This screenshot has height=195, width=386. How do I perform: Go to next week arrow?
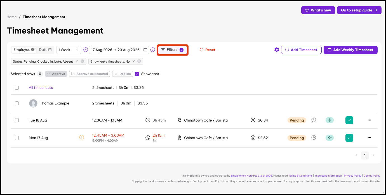click(x=153, y=50)
